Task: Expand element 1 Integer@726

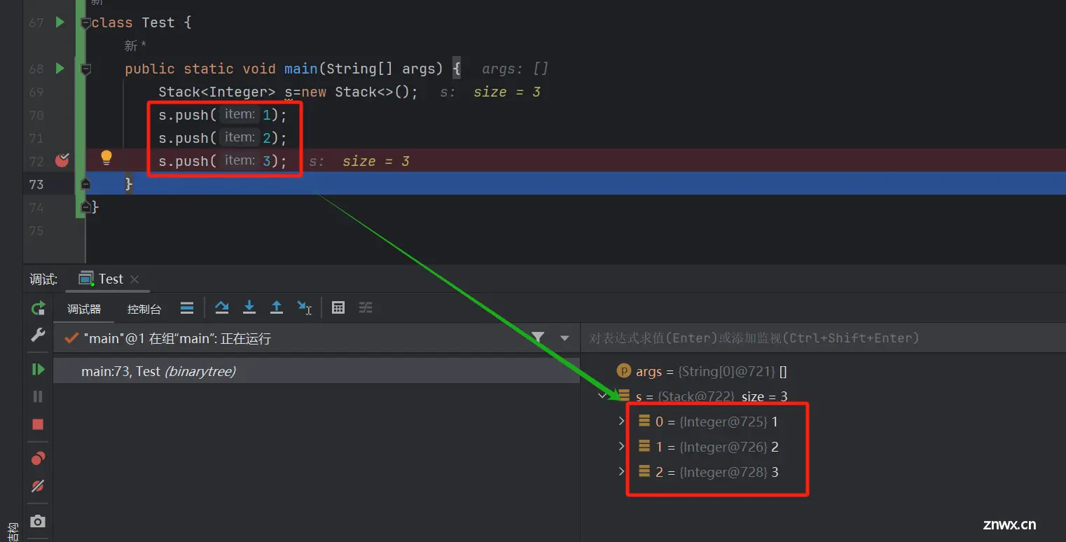Action: (621, 446)
